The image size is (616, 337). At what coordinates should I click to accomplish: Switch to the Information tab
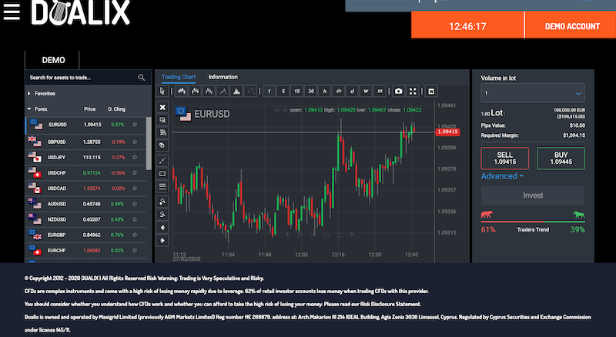[223, 77]
